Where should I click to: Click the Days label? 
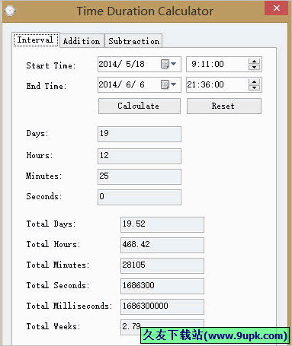(37, 133)
